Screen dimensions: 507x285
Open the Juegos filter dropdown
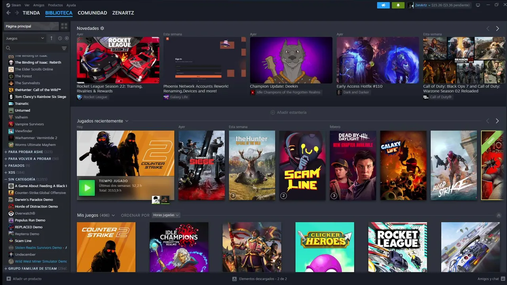coord(25,38)
